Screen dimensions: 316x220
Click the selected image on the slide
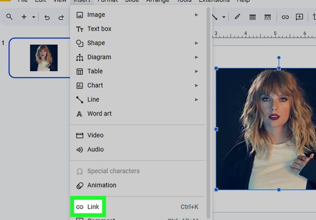point(266,129)
